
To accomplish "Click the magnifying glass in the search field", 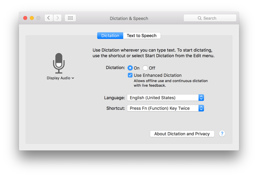I will 199,18.
